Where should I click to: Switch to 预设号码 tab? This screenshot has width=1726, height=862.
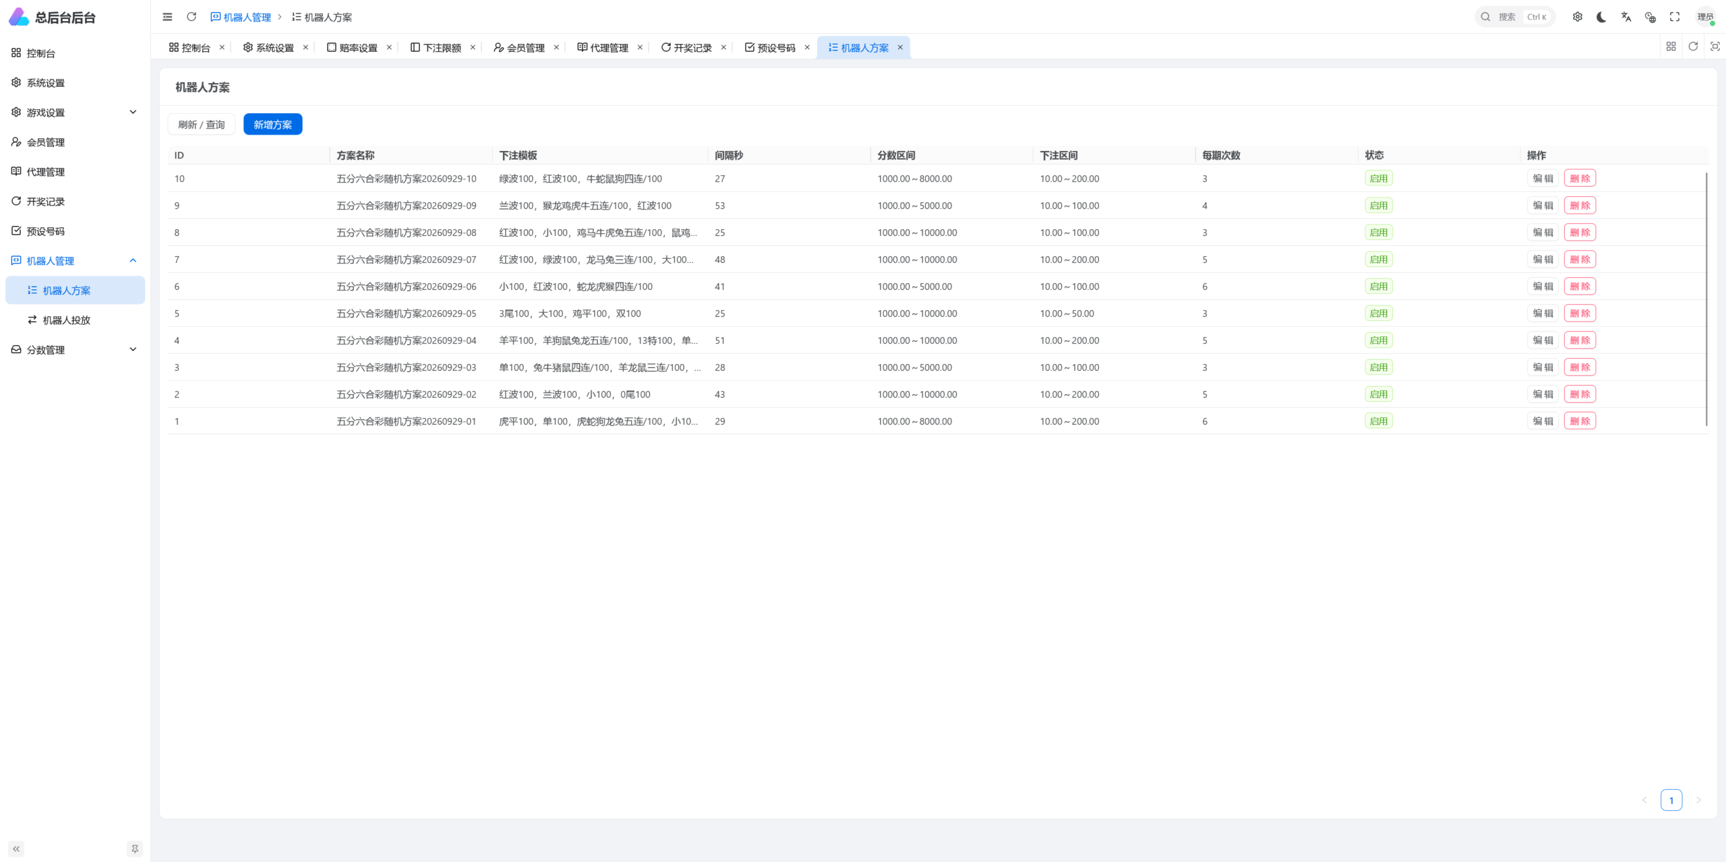[771, 48]
